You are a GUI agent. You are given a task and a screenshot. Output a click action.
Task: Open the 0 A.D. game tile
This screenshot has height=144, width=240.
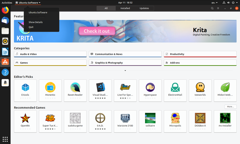tap(100, 121)
